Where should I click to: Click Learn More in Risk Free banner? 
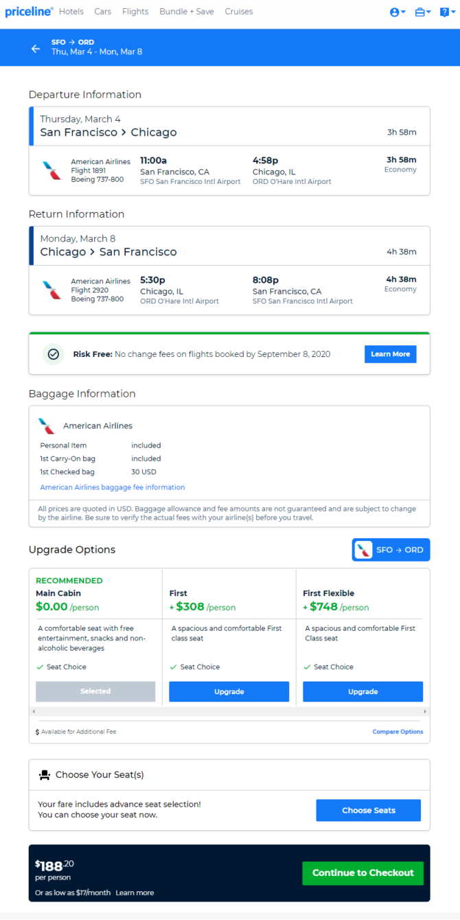click(390, 354)
